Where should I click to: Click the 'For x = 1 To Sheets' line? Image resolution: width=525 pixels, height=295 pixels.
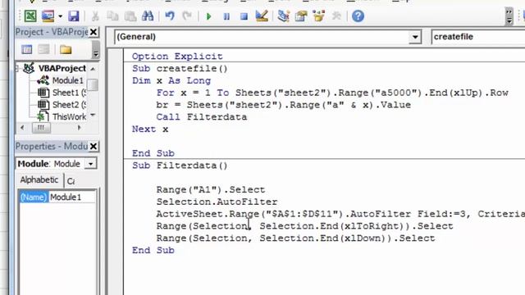tap(332, 93)
